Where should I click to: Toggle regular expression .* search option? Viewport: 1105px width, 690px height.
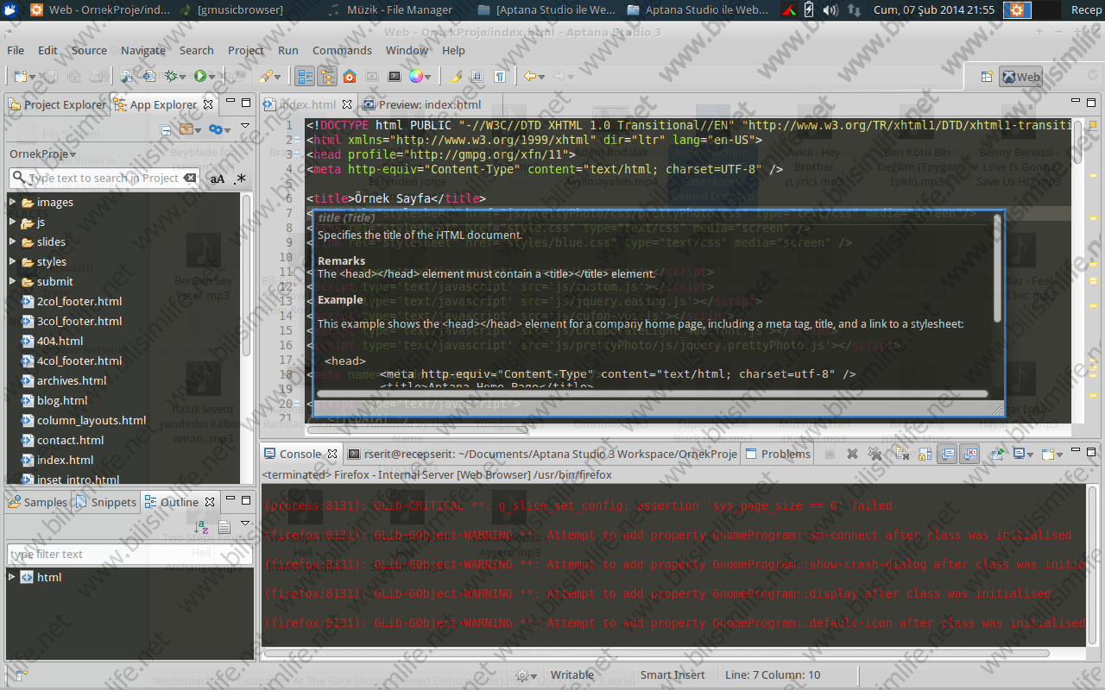tap(239, 179)
